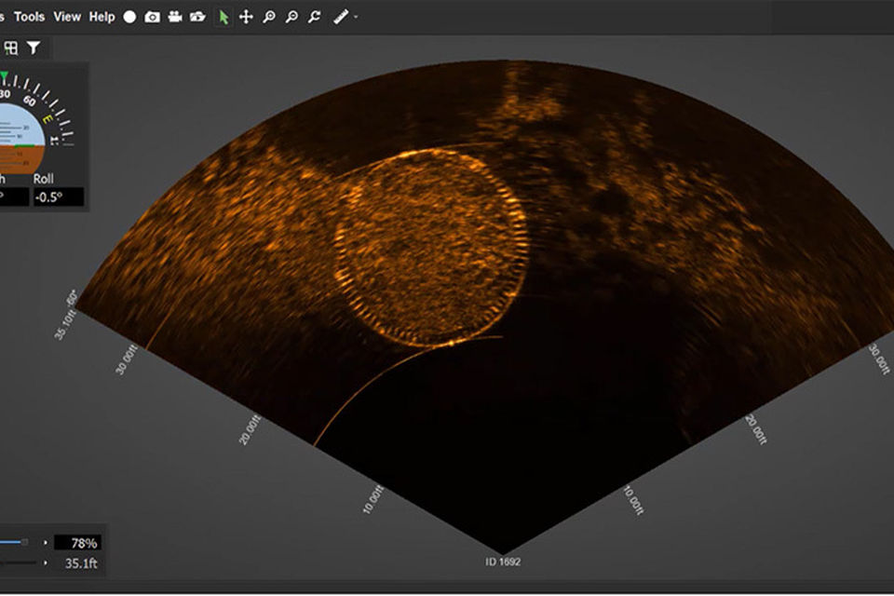Click the grid layout icon

(x=12, y=47)
